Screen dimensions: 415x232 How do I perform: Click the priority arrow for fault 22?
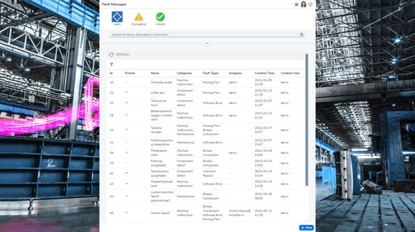point(127,92)
